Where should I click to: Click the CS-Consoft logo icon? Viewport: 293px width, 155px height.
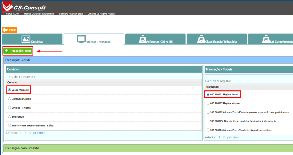point(7,6)
